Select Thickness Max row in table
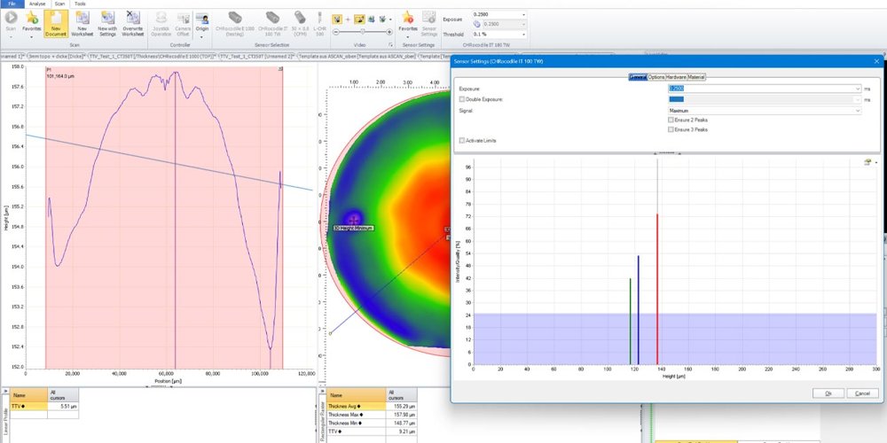This screenshot has height=443, width=887. coord(373,414)
